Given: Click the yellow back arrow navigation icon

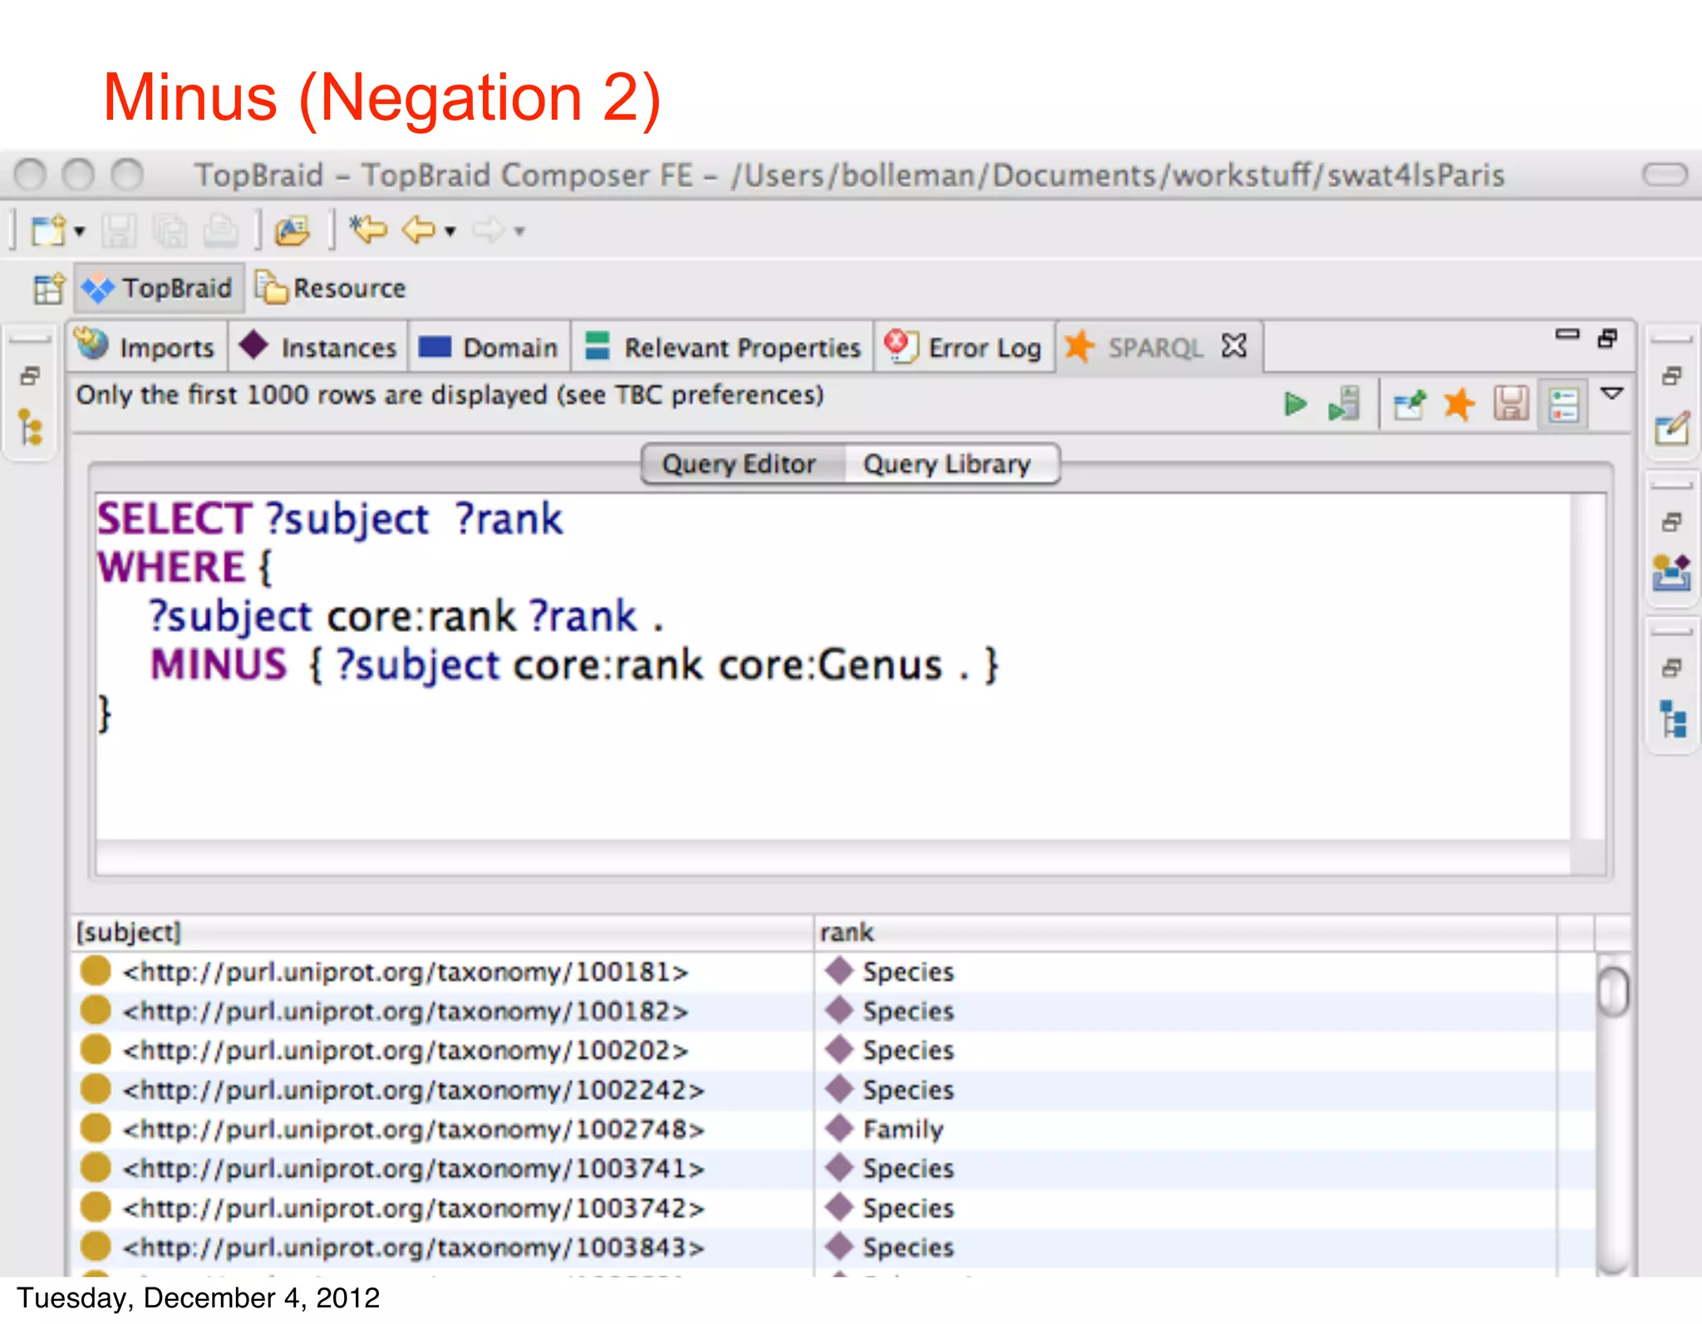Looking at the screenshot, I should (x=418, y=229).
